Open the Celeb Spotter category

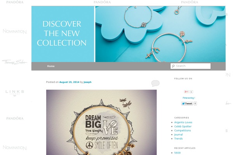point(183,126)
